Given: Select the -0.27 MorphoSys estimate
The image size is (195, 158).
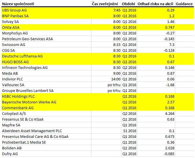Looking at the screenshot, I should pyautogui.click(x=170, y=33).
